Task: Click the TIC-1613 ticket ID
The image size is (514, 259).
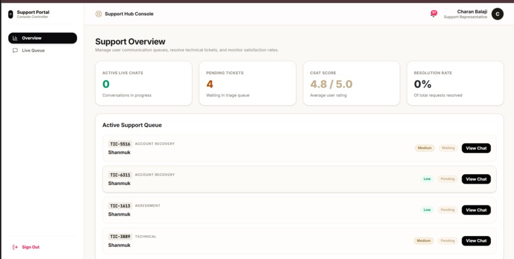Action: pos(120,206)
